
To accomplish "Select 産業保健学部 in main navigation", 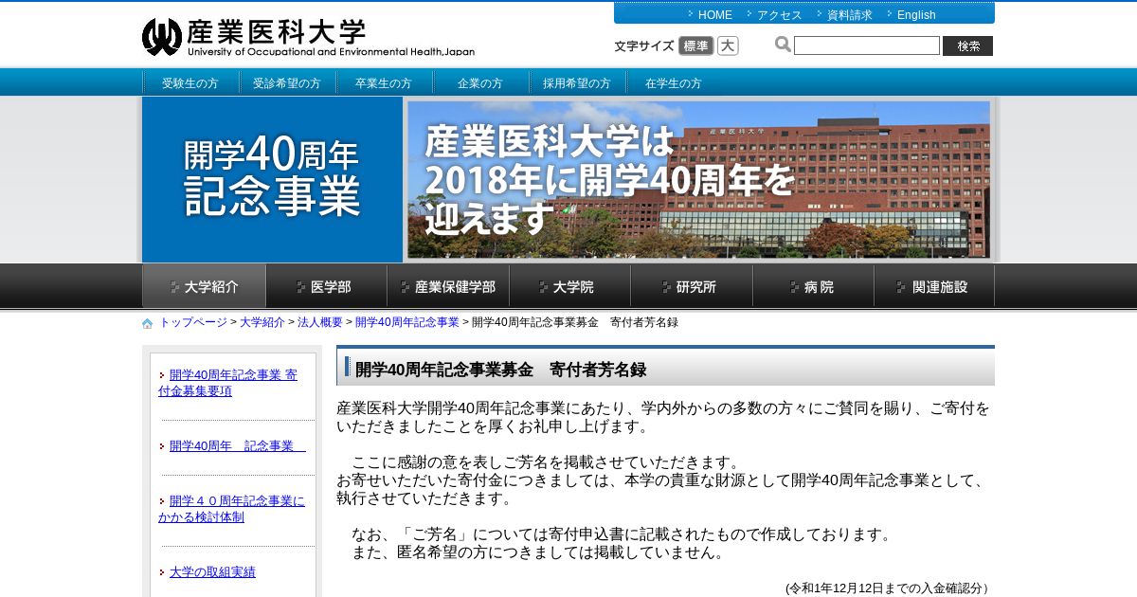I will pos(448,286).
